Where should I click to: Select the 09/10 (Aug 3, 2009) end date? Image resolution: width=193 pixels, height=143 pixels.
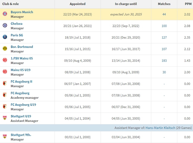(126, 72)
